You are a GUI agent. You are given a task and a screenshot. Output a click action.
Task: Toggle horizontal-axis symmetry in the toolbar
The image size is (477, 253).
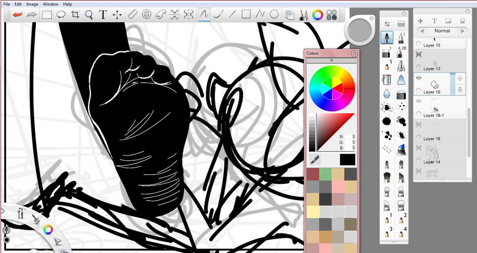click(175, 14)
